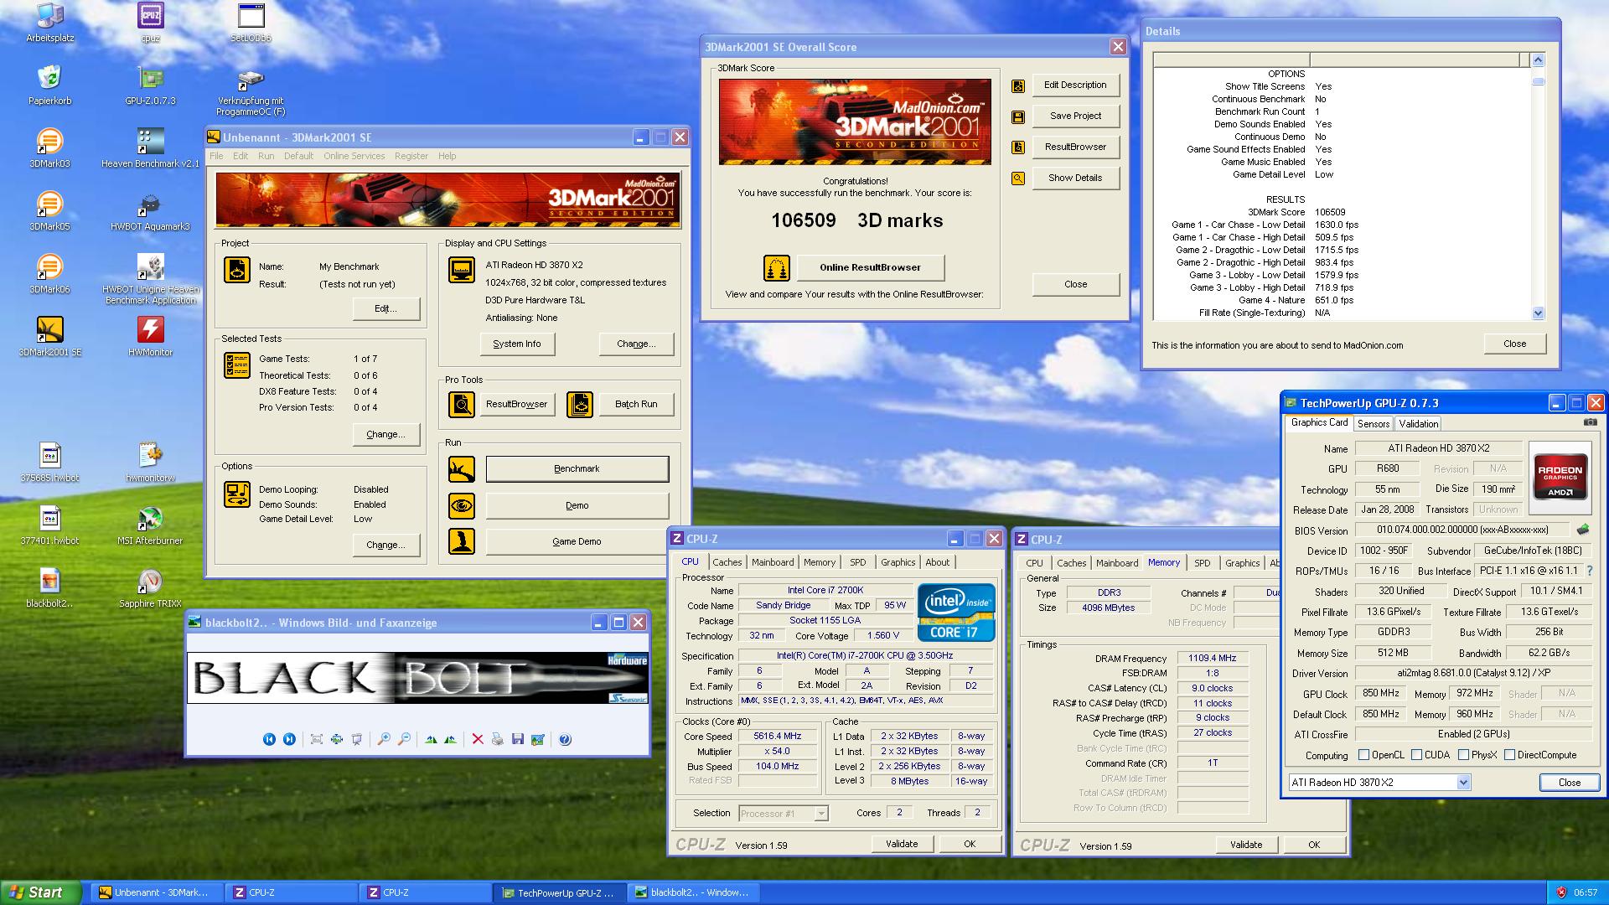The image size is (1609, 905).
Task: Open the Mainboard tab in the left CPU-Z window
Action: coord(773,562)
